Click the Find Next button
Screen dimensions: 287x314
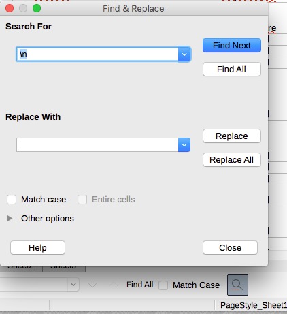point(232,46)
